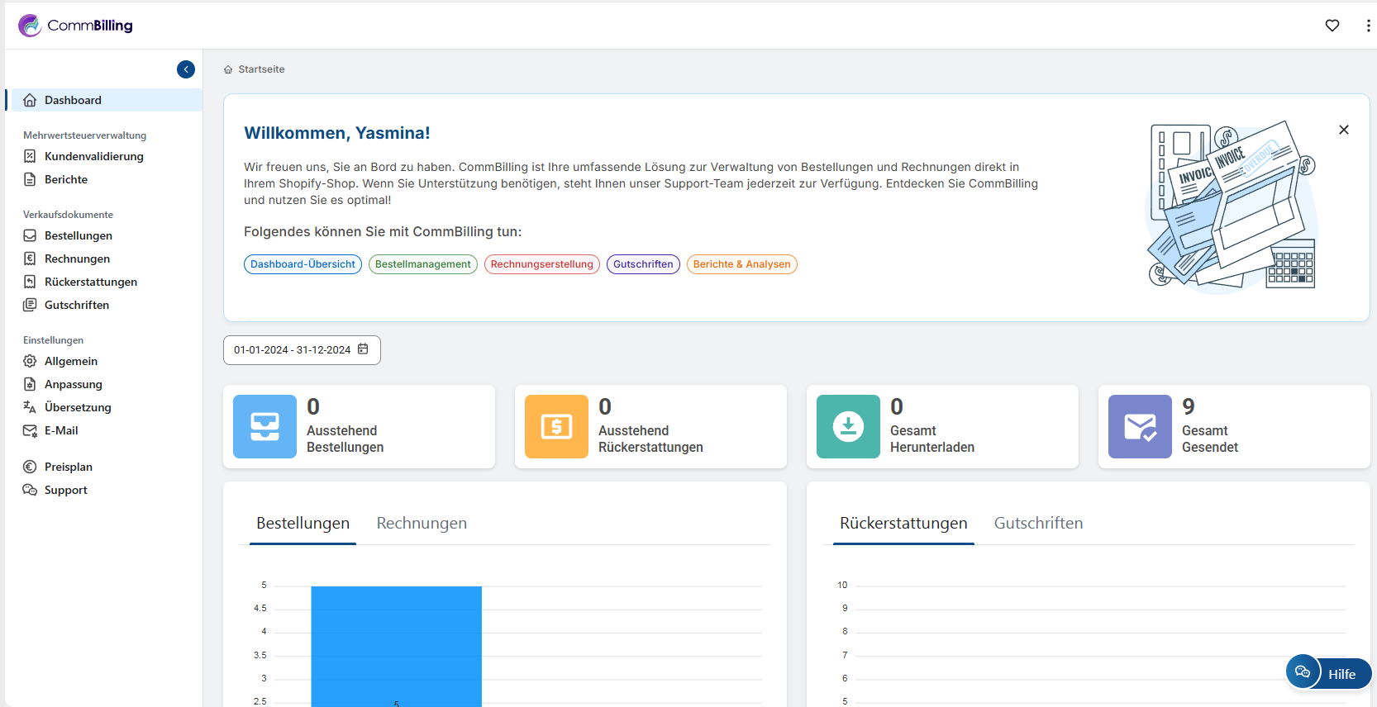Open the date range picker
This screenshot has width=1377, height=707.
302,350
